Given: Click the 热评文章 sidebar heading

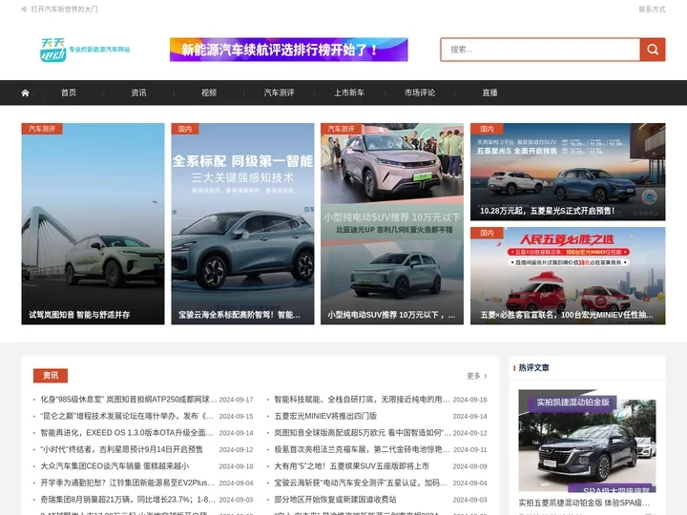Looking at the screenshot, I should [533, 368].
